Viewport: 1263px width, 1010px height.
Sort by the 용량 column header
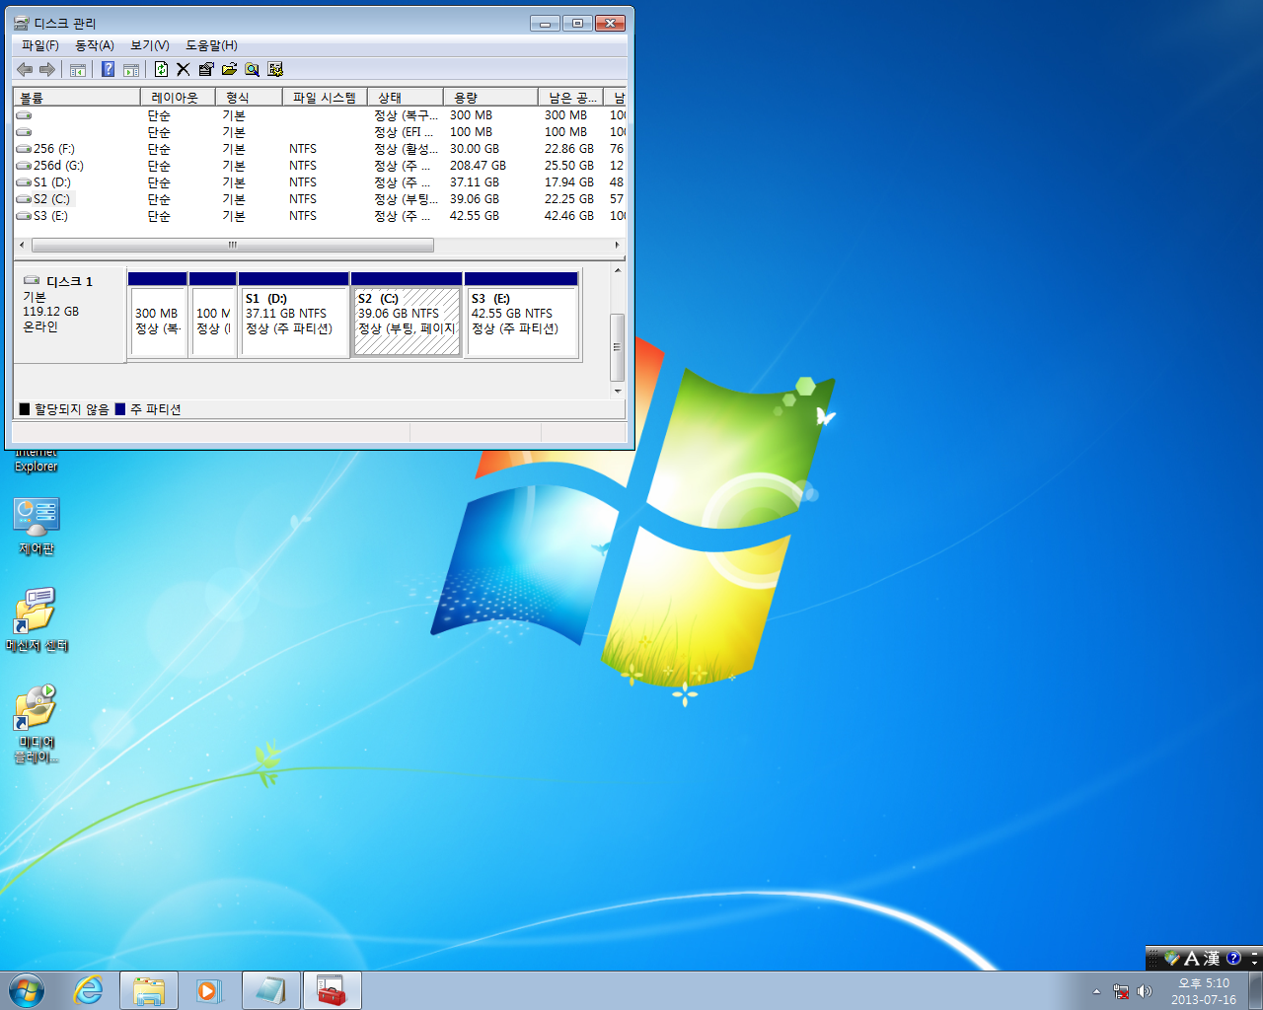[490, 98]
